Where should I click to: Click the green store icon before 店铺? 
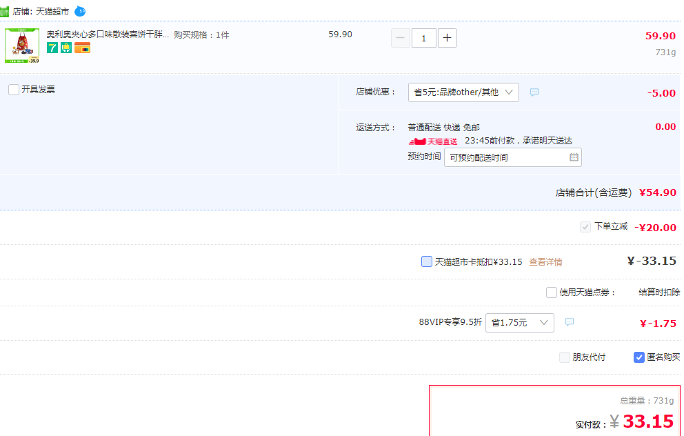pyautogui.click(x=4, y=11)
